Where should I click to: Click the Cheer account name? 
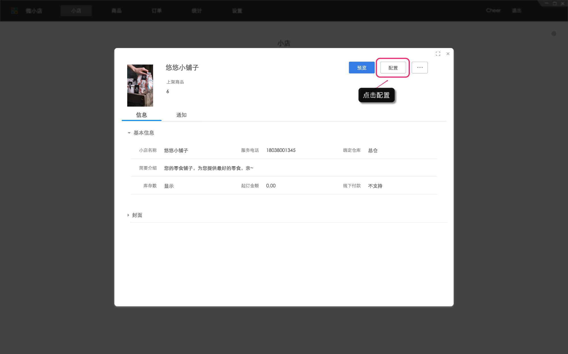pyautogui.click(x=494, y=11)
